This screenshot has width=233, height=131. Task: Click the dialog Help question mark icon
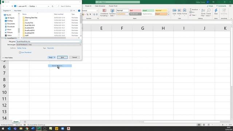(x=79, y=11)
